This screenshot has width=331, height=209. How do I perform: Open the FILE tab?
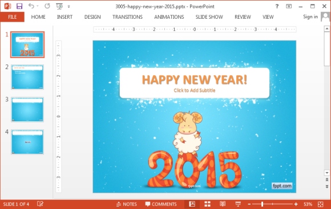[x=12, y=17]
